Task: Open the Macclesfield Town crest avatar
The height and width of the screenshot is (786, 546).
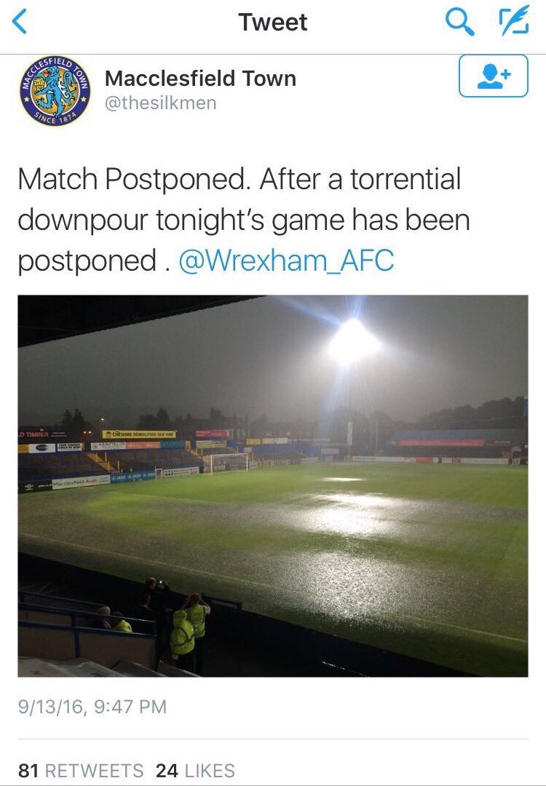Action: click(55, 92)
